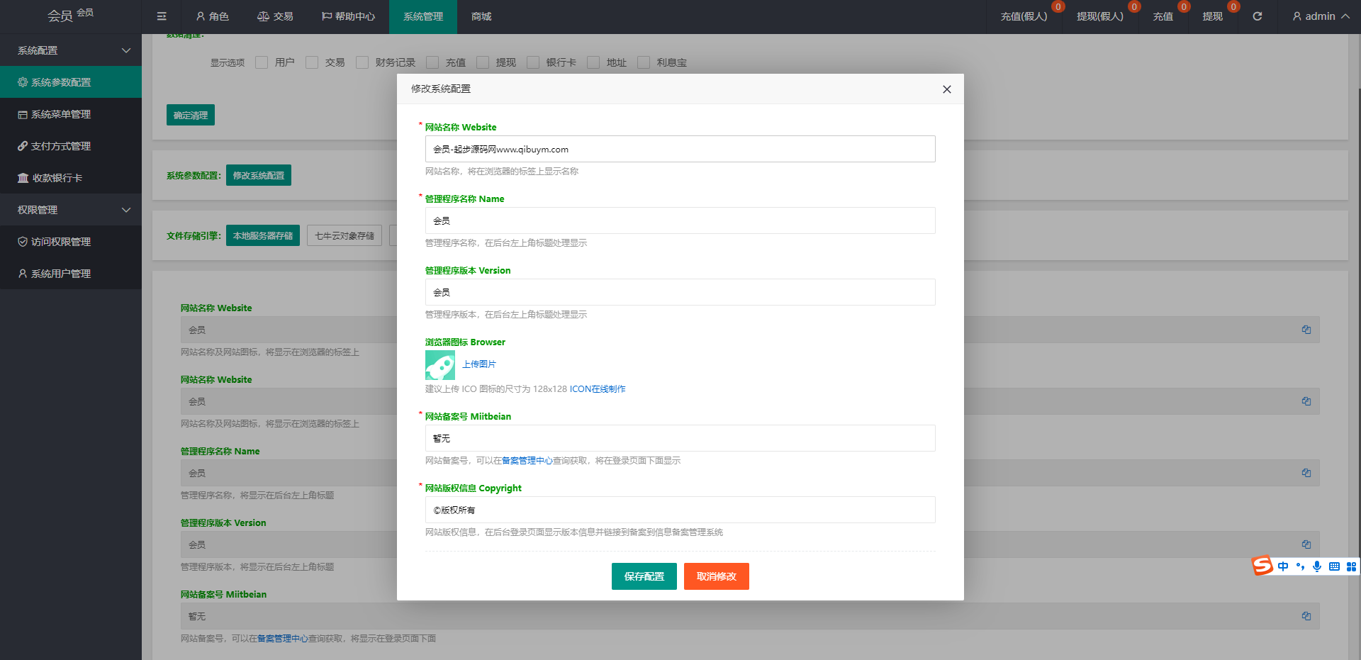The image size is (1361, 660).
Task: Go to 收款银行卡 in the sidebar
Action: 71,178
